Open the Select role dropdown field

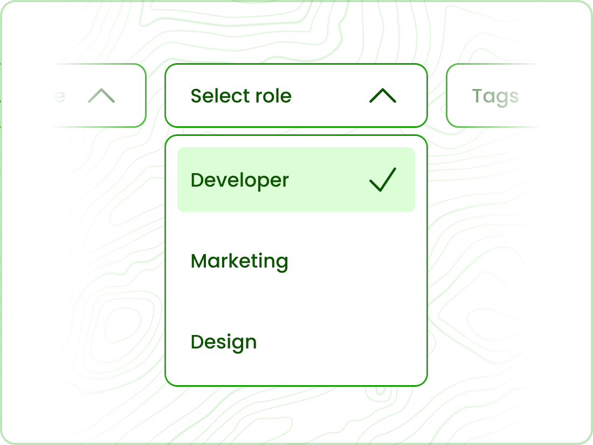pos(296,95)
